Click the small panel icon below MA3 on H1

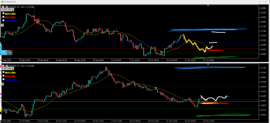click(x=2, y=84)
